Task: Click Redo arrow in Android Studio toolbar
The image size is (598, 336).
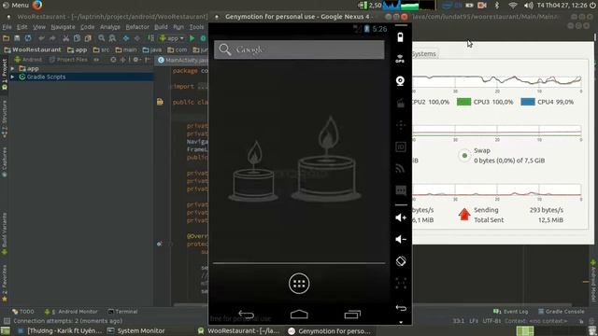Action: pyautogui.click(x=52, y=38)
